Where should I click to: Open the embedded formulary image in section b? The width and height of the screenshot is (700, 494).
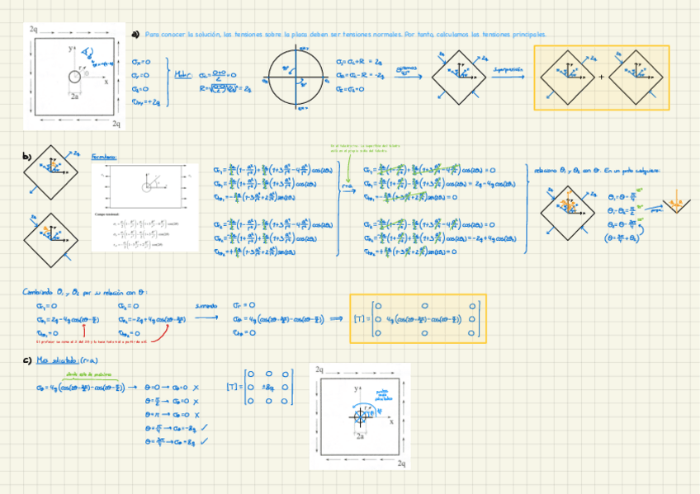(x=145, y=207)
